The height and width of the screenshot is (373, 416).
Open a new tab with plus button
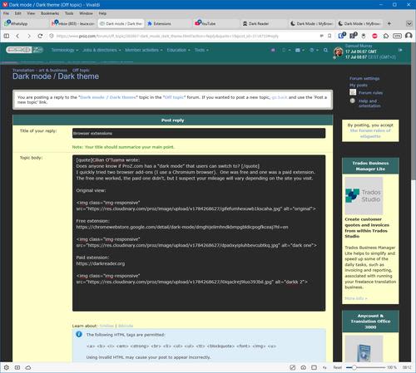pos(389,23)
